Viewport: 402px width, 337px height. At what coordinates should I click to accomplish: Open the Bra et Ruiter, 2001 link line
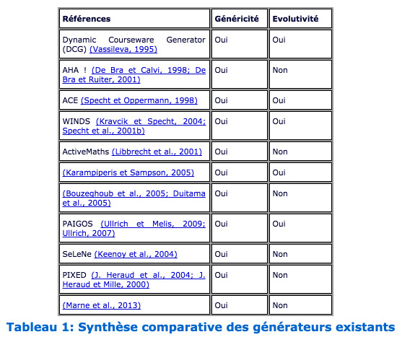pos(101,79)
